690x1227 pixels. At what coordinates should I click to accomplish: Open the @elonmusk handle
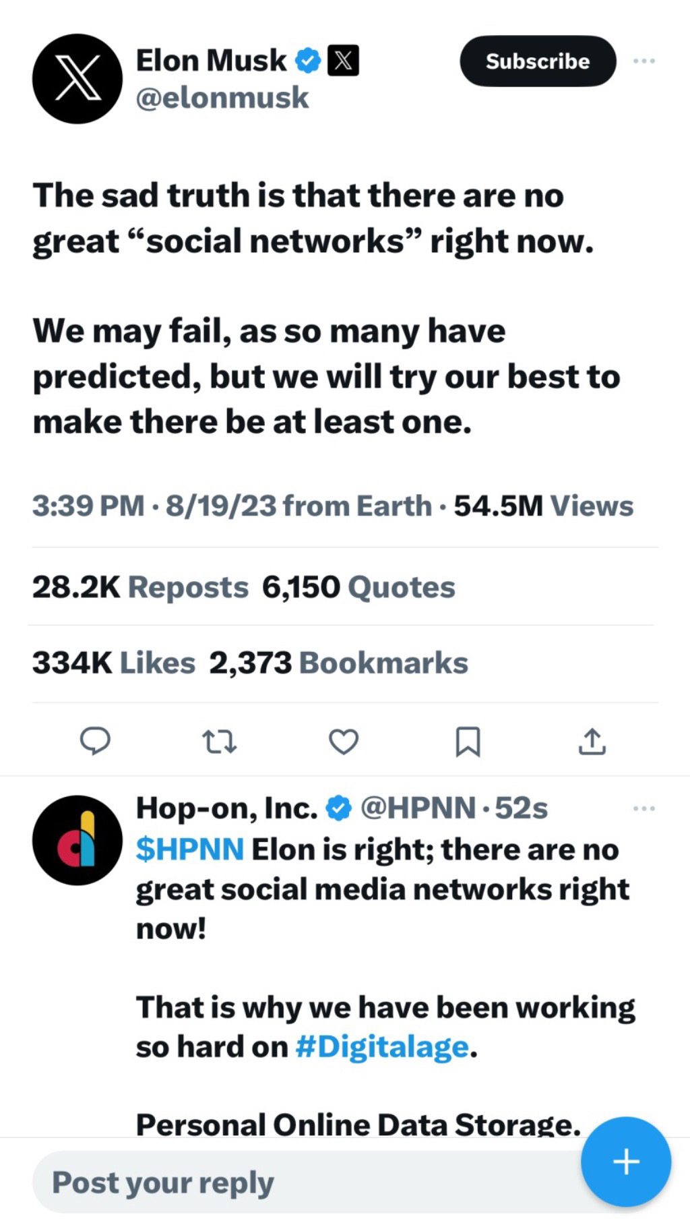coord(222,98)
